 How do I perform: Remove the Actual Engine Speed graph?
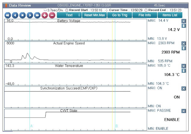pyautogui.click(x=183, y=44)
